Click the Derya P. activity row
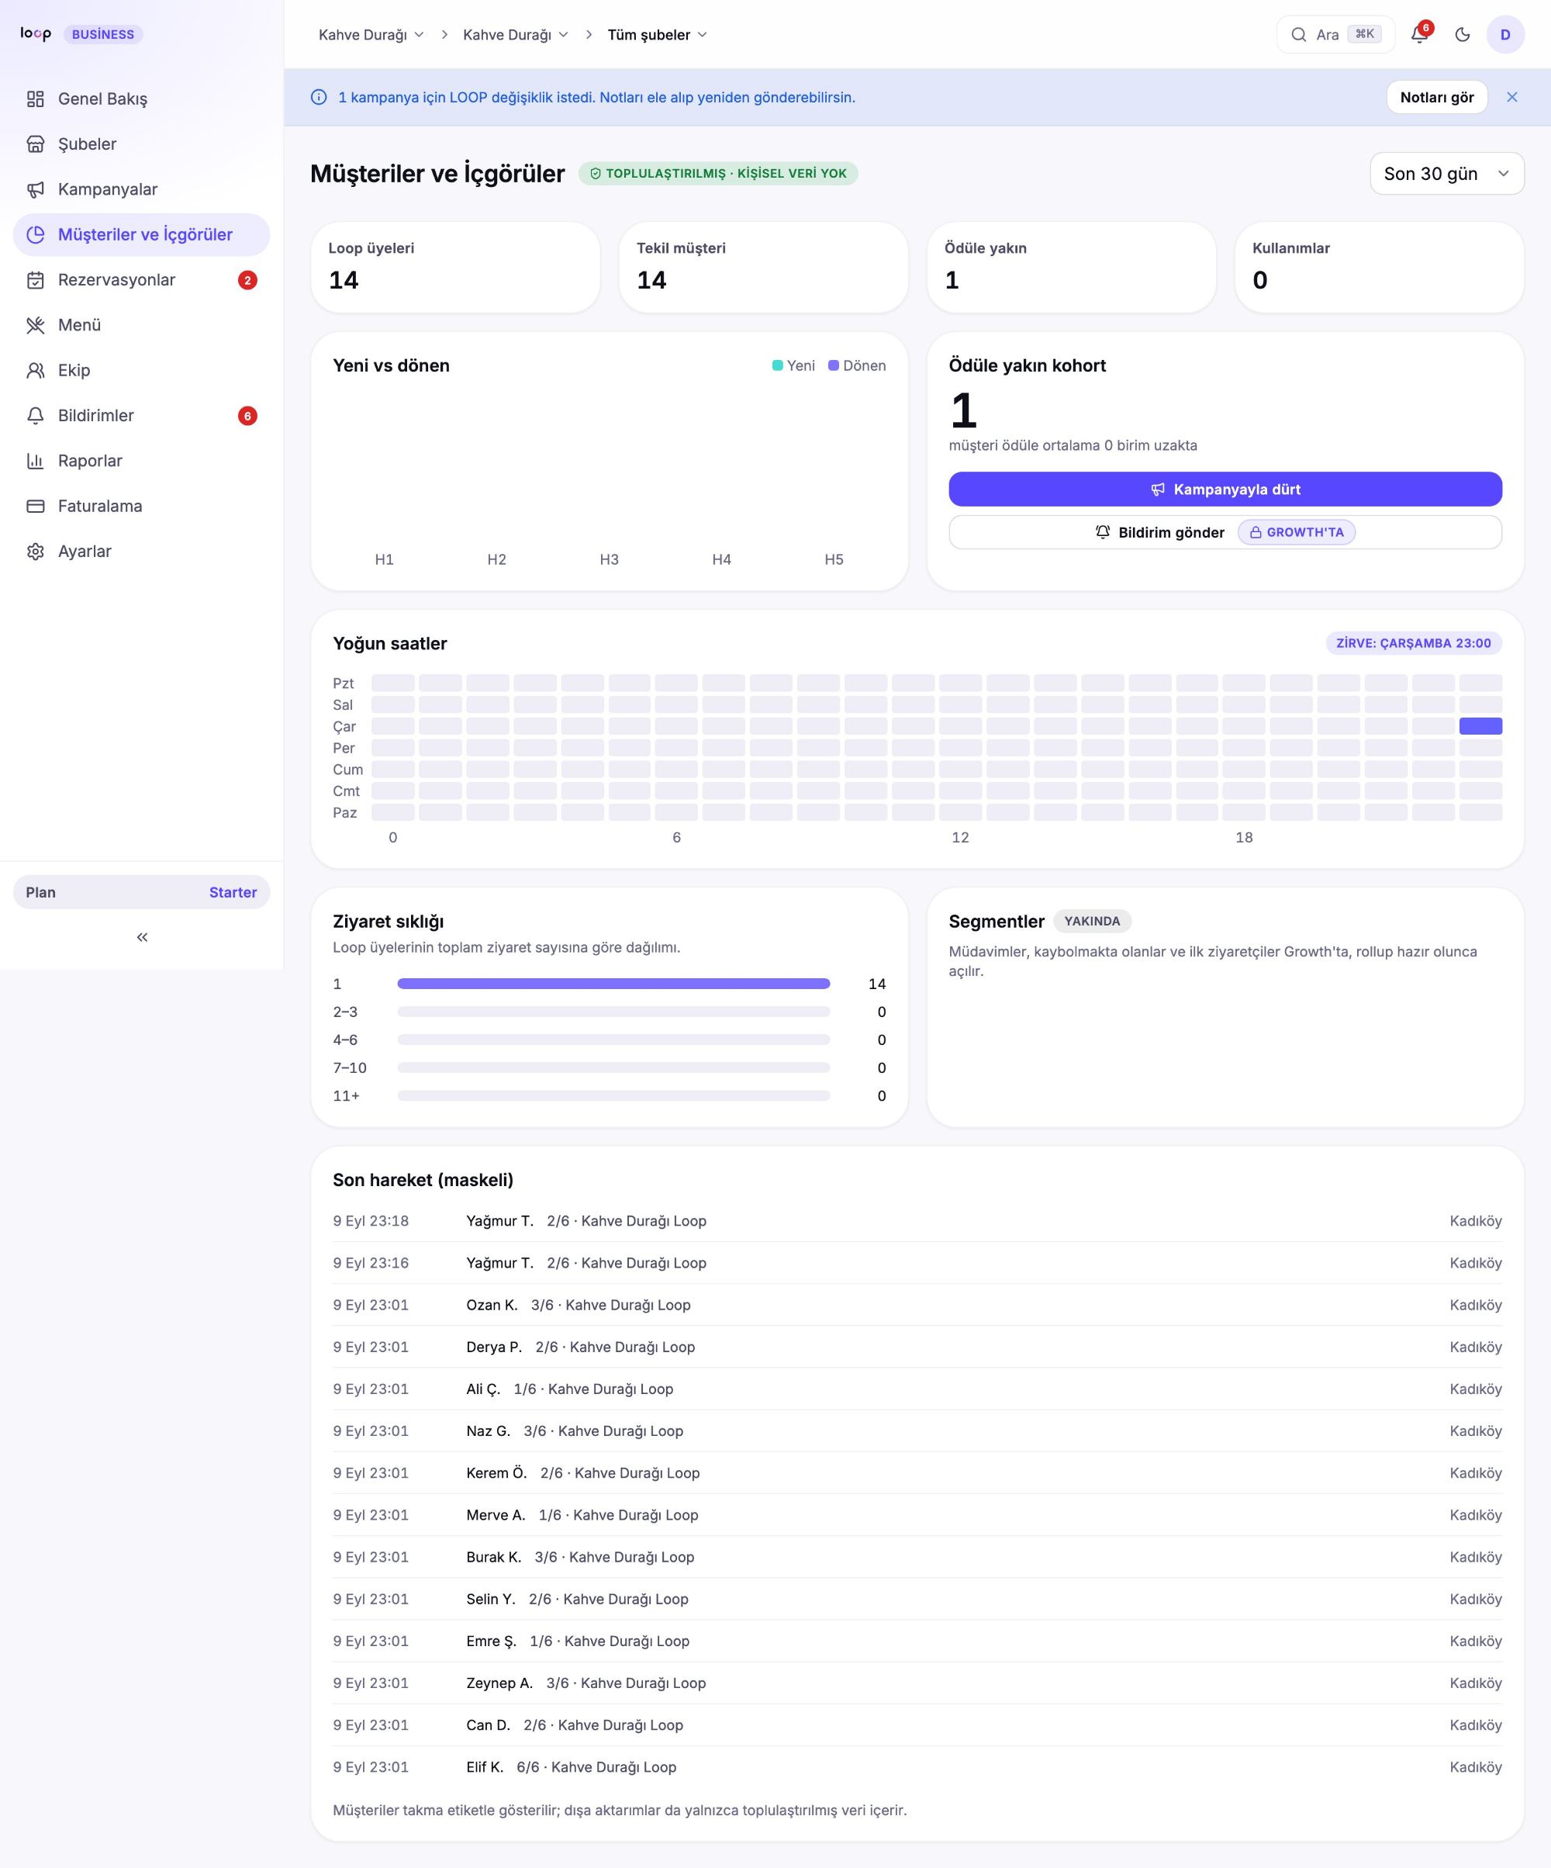Screen dimensions: 1551x1868 [917, 1347]
